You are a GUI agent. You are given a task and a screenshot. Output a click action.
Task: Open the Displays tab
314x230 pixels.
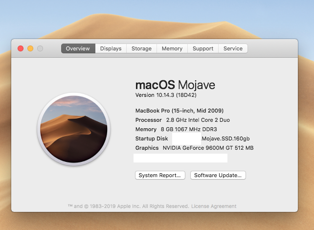[x=111, y=48]
